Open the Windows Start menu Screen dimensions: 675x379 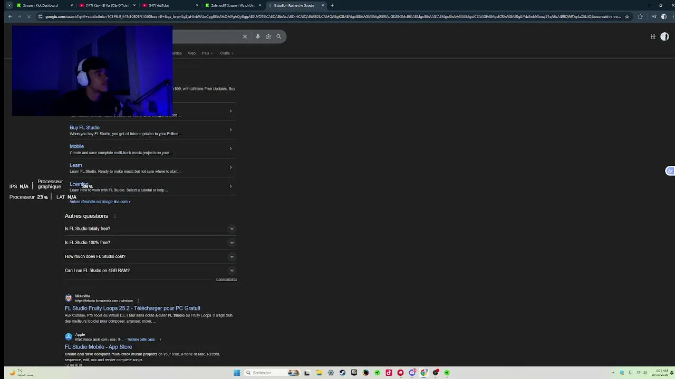(x=237, y=373)
